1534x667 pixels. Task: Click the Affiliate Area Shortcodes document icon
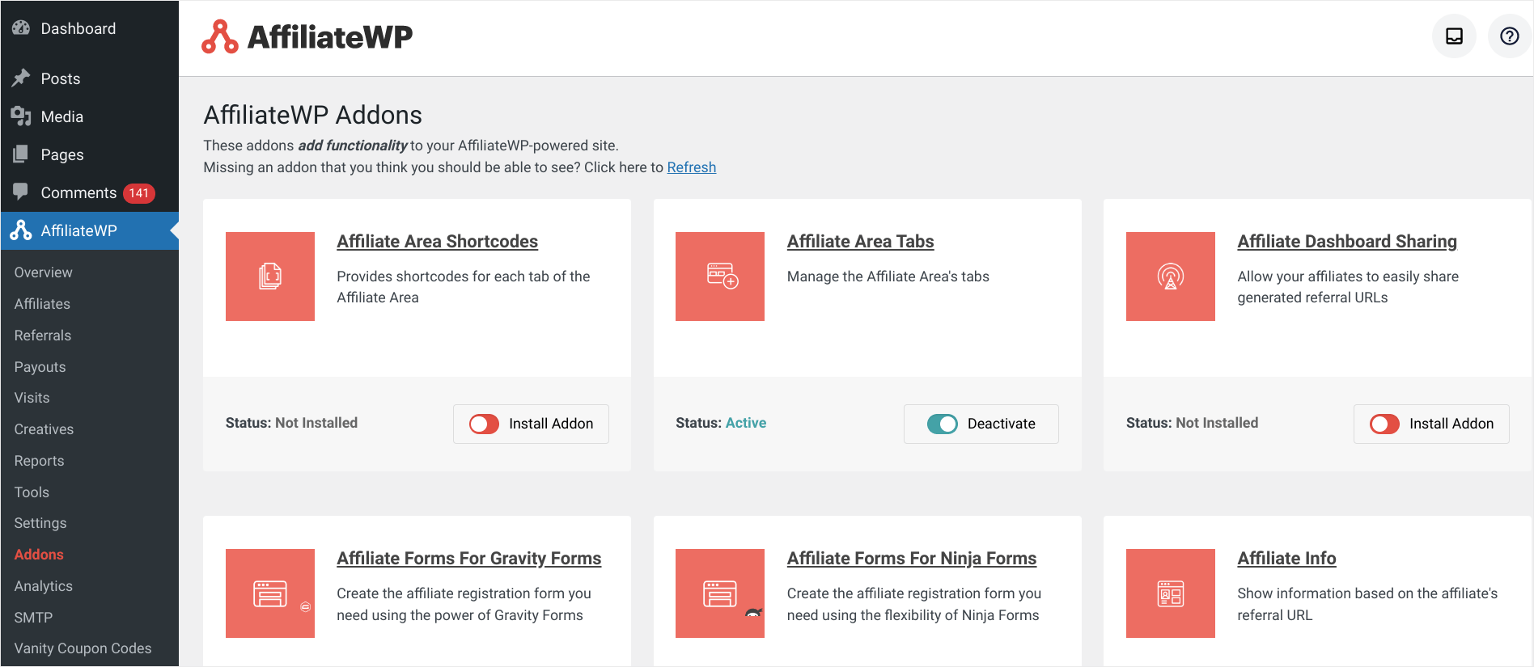point(270,277)
